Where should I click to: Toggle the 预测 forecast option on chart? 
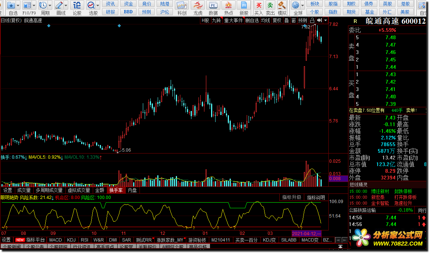[303, 20]
